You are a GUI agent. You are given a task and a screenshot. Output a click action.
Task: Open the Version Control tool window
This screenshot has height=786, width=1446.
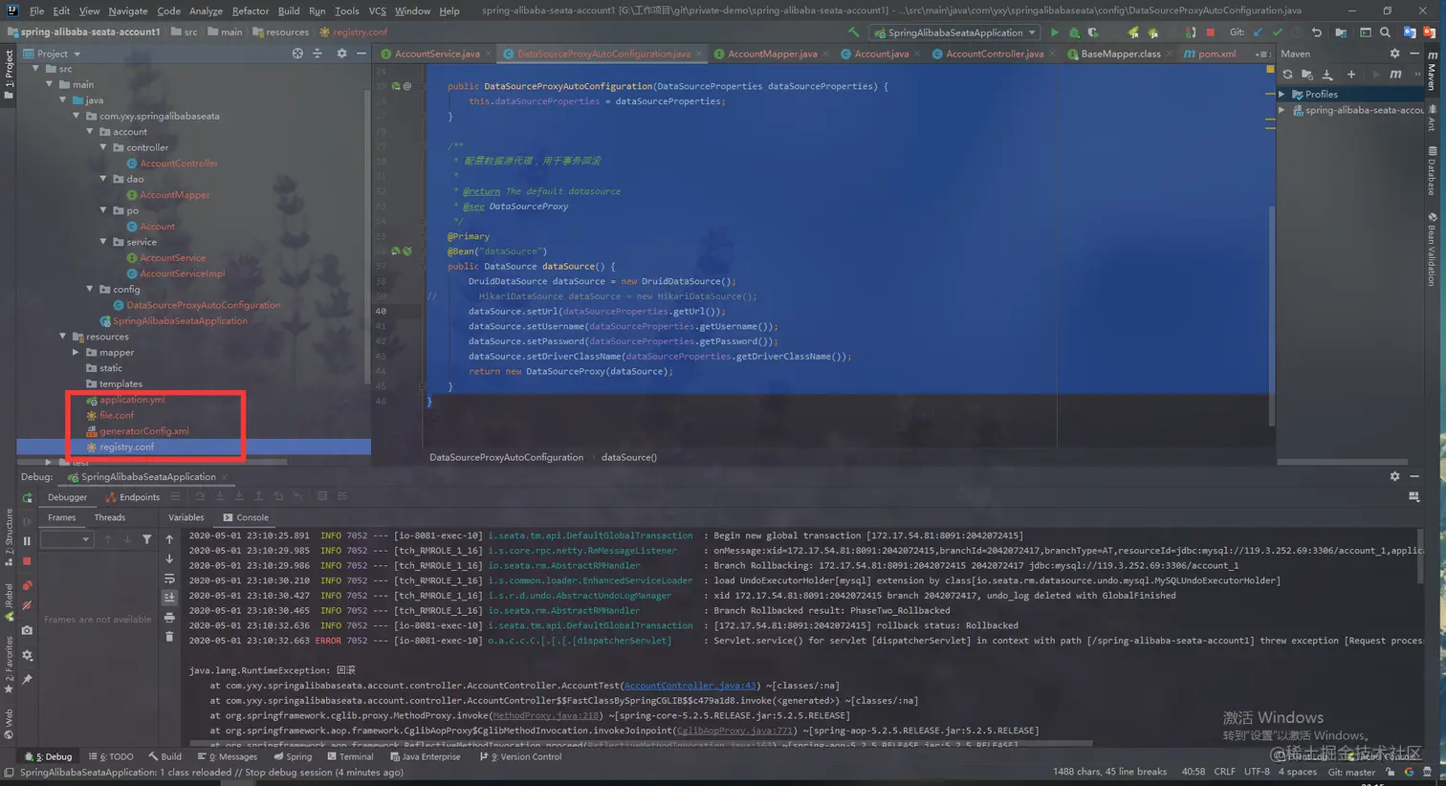pos(520,757)
